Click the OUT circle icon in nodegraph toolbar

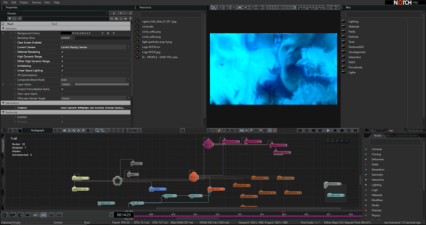[x=116, y=131]
